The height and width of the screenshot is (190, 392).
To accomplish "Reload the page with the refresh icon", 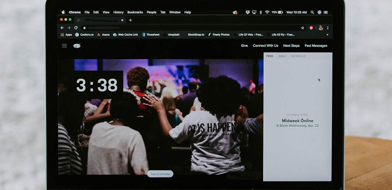I will [76, 28].
